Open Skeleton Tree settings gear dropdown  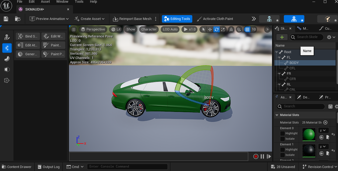coord(331,37)
